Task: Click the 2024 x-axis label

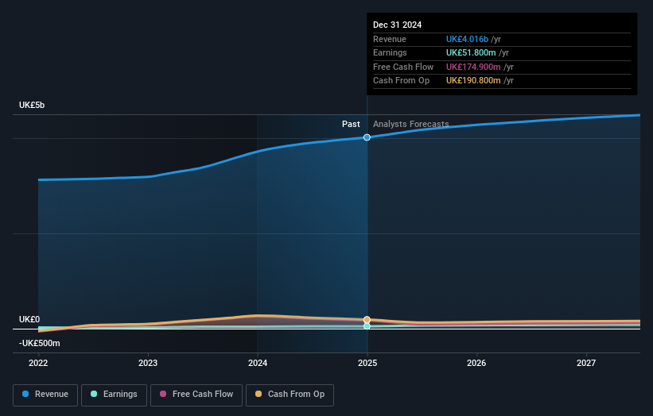Action: pos(258,364)
